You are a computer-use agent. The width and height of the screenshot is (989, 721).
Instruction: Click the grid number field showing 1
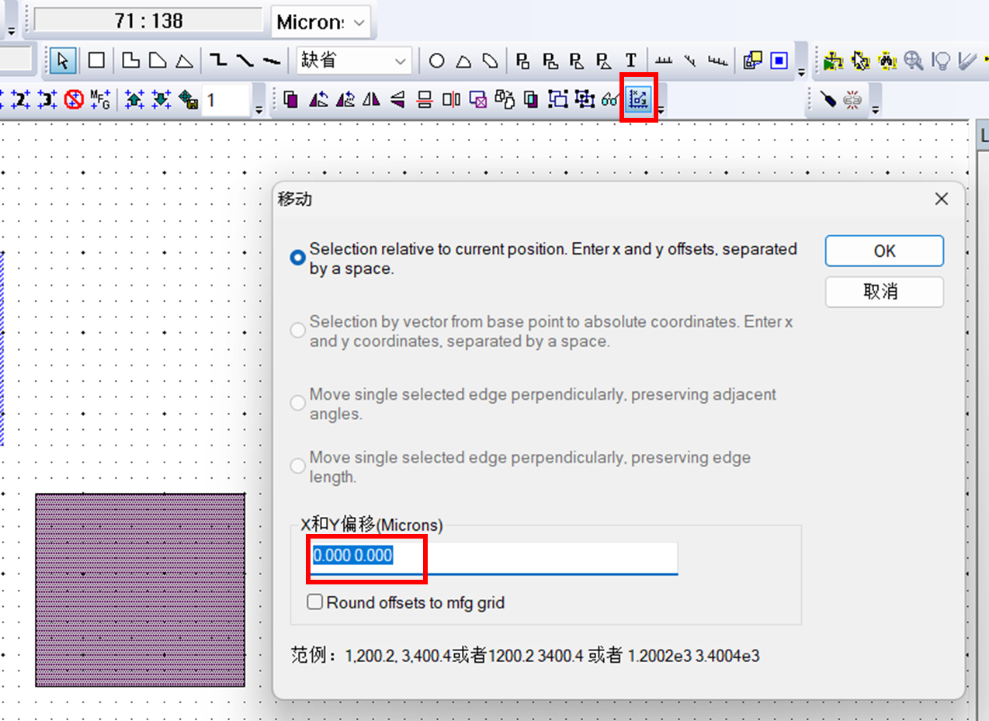226,100
